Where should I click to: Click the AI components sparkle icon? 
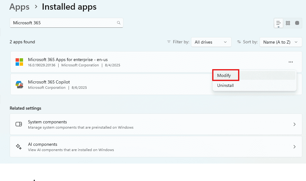[x=19, y=147]
